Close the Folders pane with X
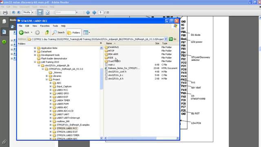This screenshot has width=261, height=147. pyautogui.click(x=101, y=43)
